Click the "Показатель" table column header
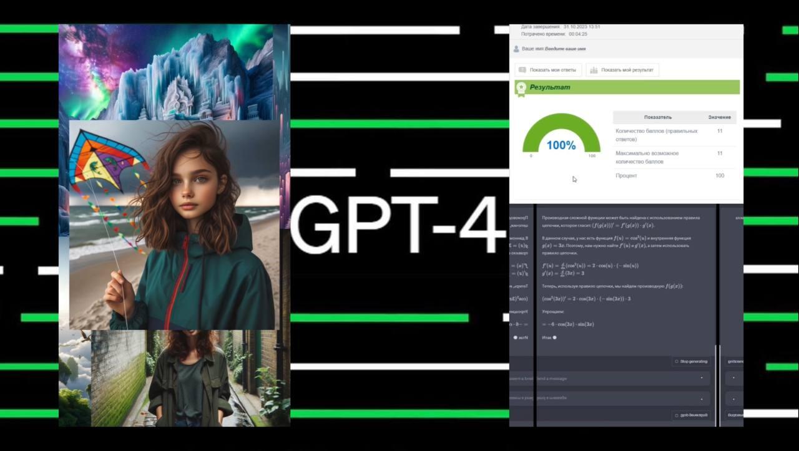Screen dimensions: 799x451 pos(658,117)
